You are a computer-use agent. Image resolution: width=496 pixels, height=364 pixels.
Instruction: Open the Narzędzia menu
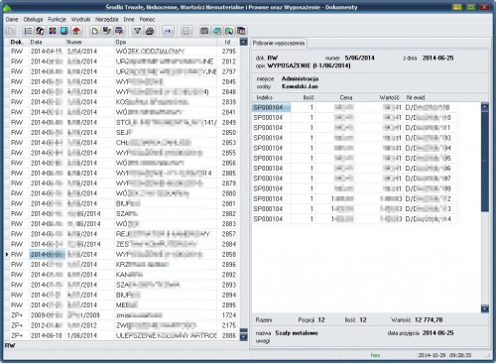coord(107,20)
